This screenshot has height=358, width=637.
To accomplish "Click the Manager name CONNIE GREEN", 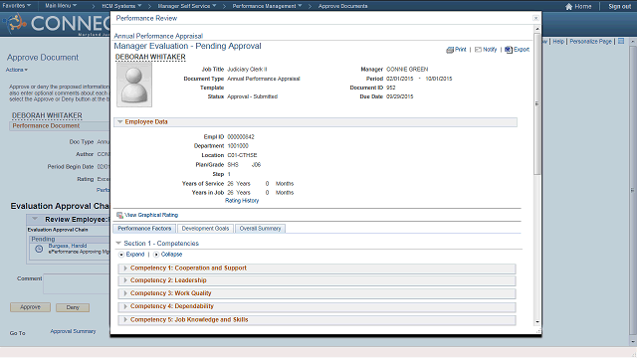I will click(407, 70).
